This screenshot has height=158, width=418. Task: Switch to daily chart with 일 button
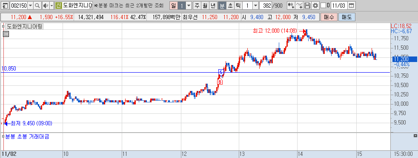coord(174,6)
